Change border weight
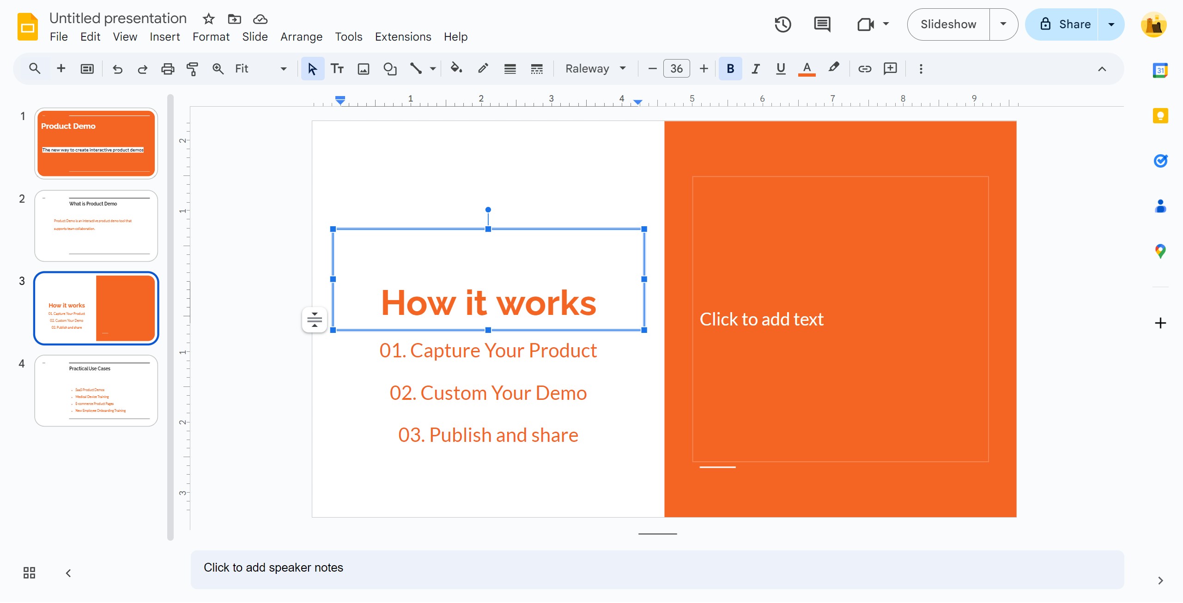The image size is (1183, 603). point(510,69)
